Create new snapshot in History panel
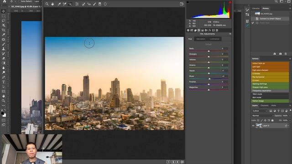This screenshot has height=164, width=292. (x=280, y=54)
